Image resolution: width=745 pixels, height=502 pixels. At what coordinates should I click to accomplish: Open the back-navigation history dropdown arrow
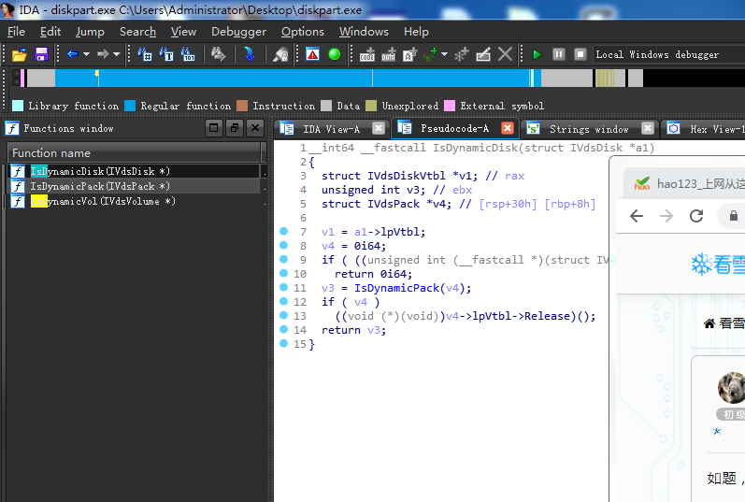click(x=87, y=54)
